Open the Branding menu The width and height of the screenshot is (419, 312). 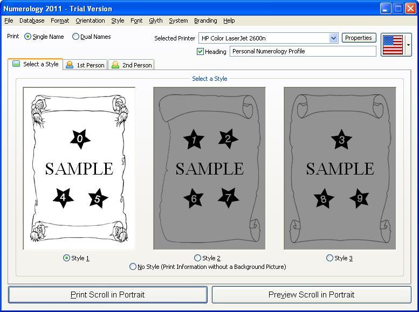pyautogui.click(x=205, y=20)
